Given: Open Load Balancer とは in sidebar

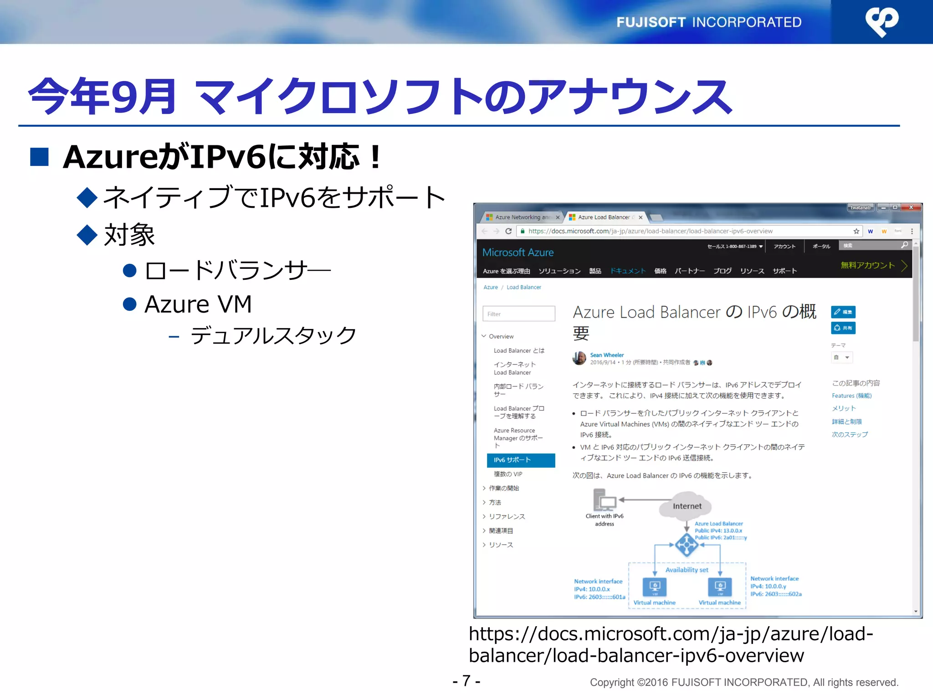Looking at the screenshot, I should point(519,350).
